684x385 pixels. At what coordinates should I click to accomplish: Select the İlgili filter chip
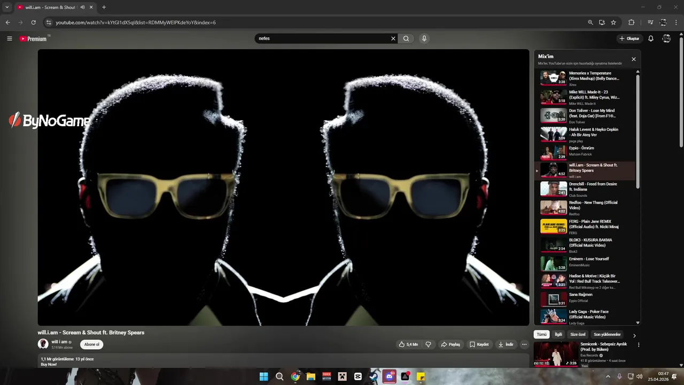(558, 334)
